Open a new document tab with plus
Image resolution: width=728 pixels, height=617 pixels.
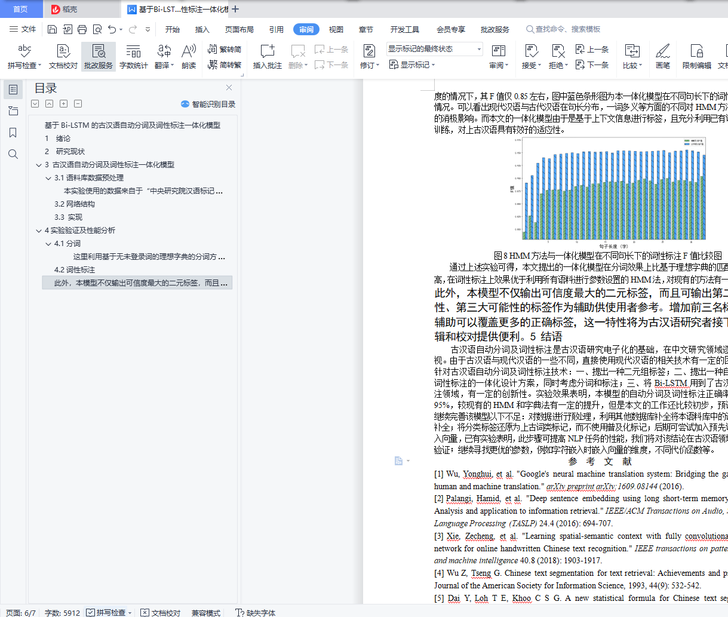(x=235, y=9)
